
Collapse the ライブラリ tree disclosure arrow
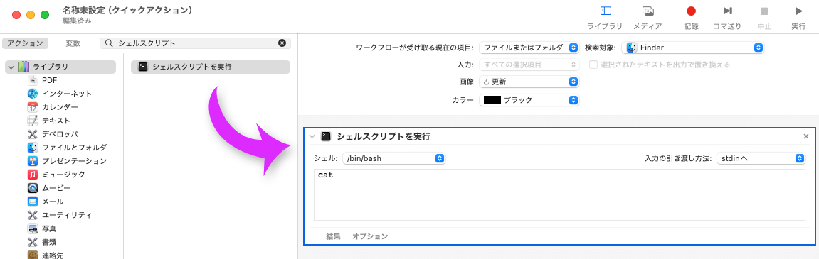coord(11,67)
